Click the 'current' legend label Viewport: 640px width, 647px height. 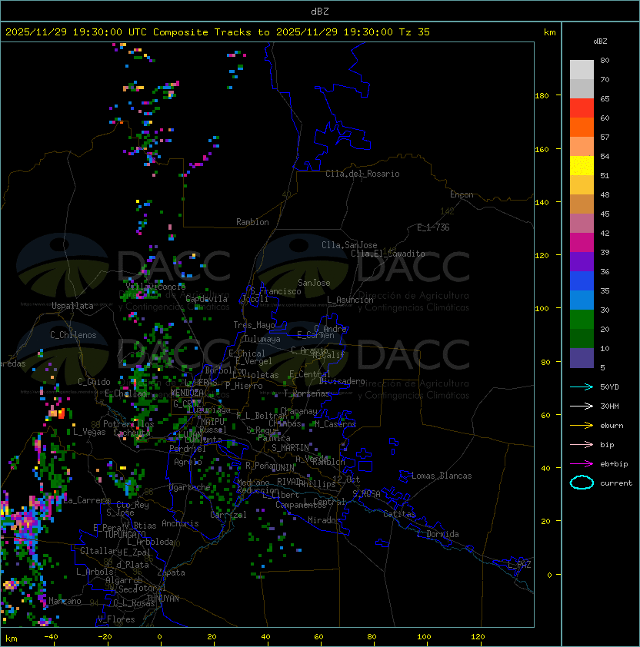[616, 483]
